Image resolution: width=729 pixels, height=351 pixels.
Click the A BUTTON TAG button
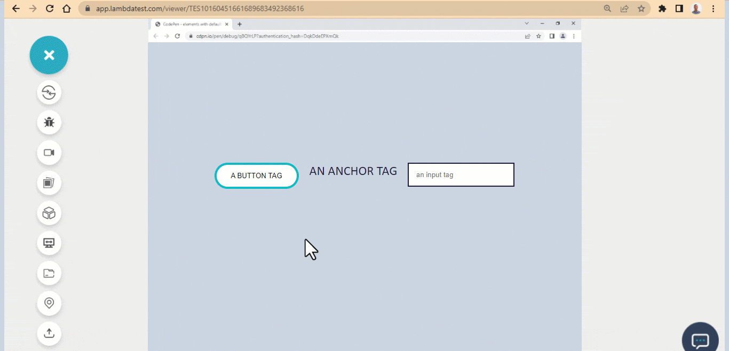click(257, 175)
